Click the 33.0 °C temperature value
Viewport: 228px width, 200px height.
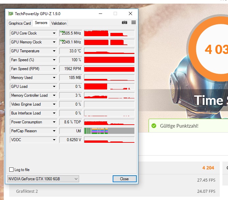71,51
